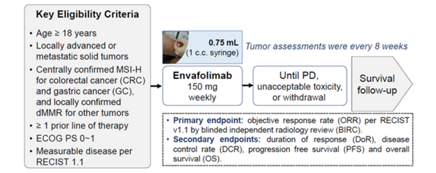
Task: Click Locally advanced or metastatic solid tumors
Action: click(x=82, y=51)
